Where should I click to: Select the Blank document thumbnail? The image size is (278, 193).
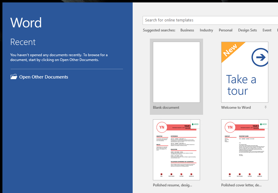tap(176, 72)
